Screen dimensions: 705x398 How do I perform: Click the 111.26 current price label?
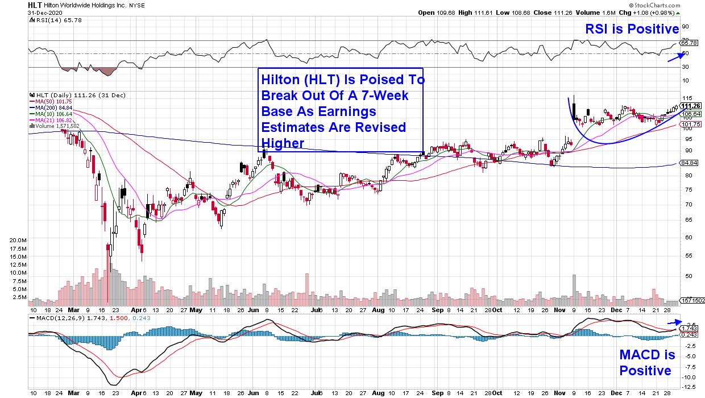click(690, 106)
